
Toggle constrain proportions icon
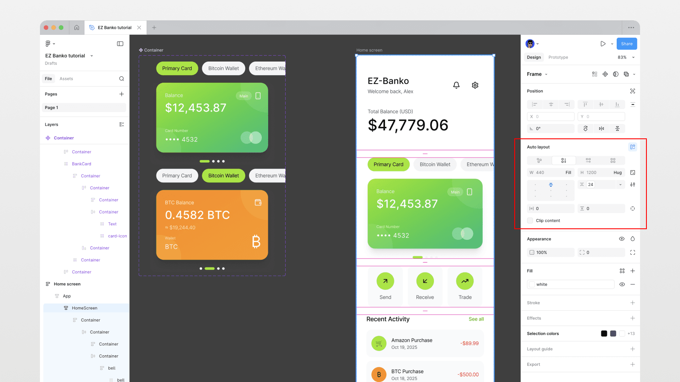click(x=633, y=173)
